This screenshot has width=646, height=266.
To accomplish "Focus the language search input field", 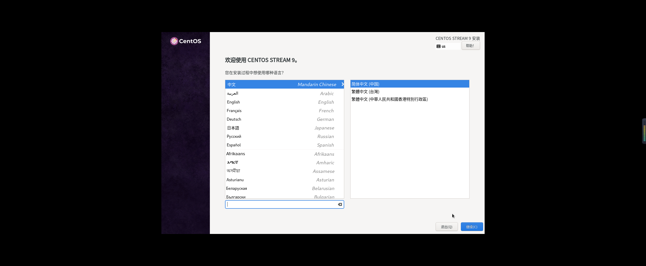I will (284, 204).
